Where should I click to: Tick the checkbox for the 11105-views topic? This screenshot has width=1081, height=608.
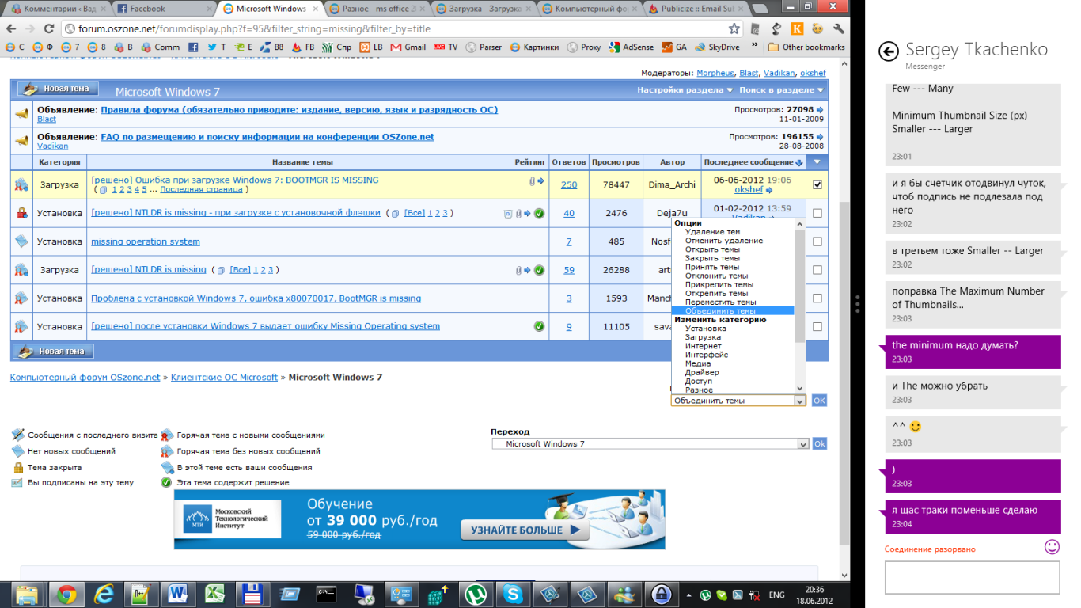817,326
